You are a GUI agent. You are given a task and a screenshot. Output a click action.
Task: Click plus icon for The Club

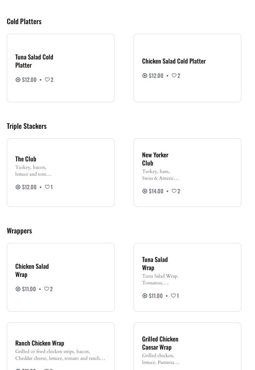coord(18,187)
